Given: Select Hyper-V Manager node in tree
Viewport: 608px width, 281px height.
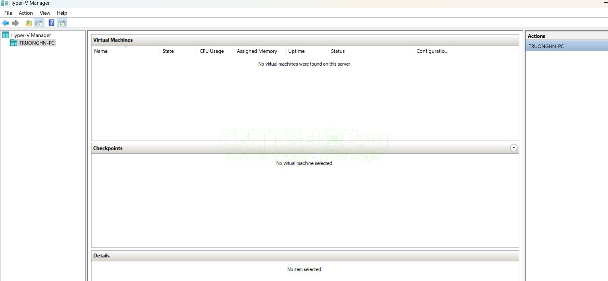Looking at the screenshot, I should click(31, 35).
